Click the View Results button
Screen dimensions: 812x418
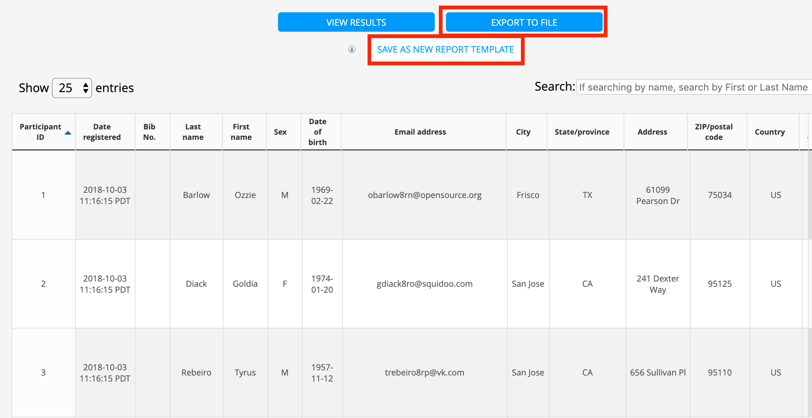tap(356, 22)
